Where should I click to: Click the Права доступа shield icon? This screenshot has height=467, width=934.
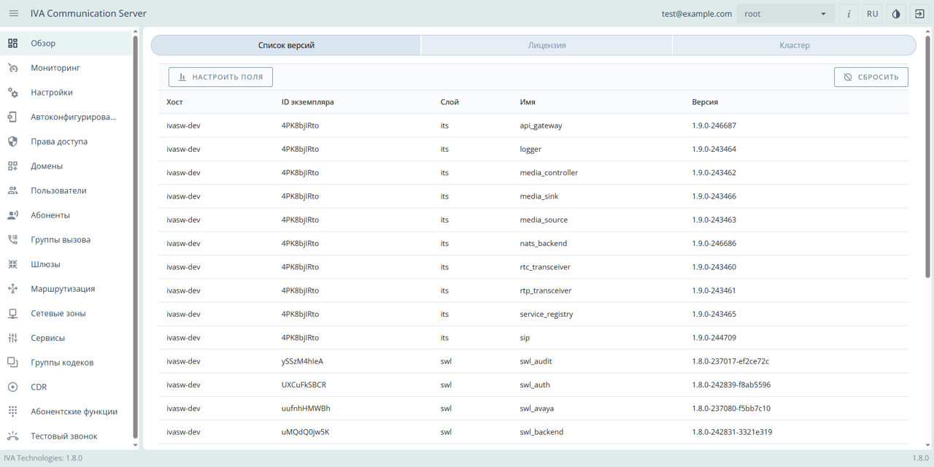coord(12,142)
